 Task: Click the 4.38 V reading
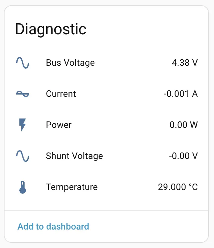[x=185, y=63]
